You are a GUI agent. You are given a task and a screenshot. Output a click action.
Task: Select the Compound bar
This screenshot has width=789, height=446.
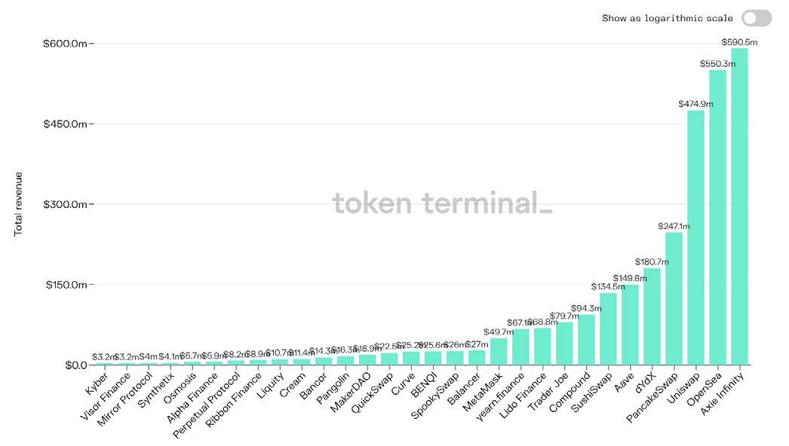[586, 340]
